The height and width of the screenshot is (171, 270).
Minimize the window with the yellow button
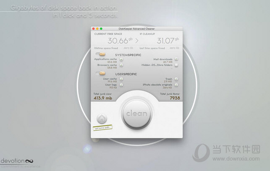pyautogui.click(x=97, y=28)
